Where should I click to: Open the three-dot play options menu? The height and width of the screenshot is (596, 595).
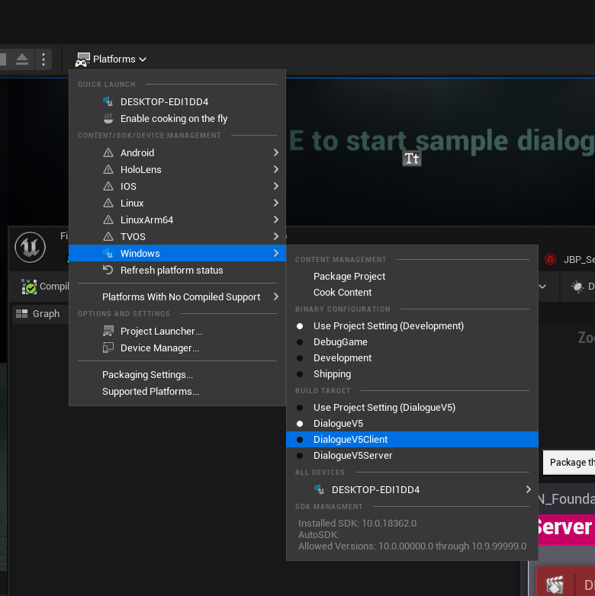pyautogui.click(x=44, y=59)
